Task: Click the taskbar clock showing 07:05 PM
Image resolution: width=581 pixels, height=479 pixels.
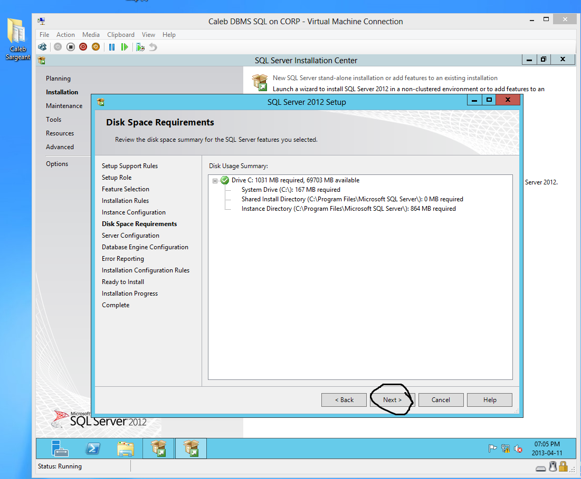Action: pyautogui.click(x=547, y=448)
